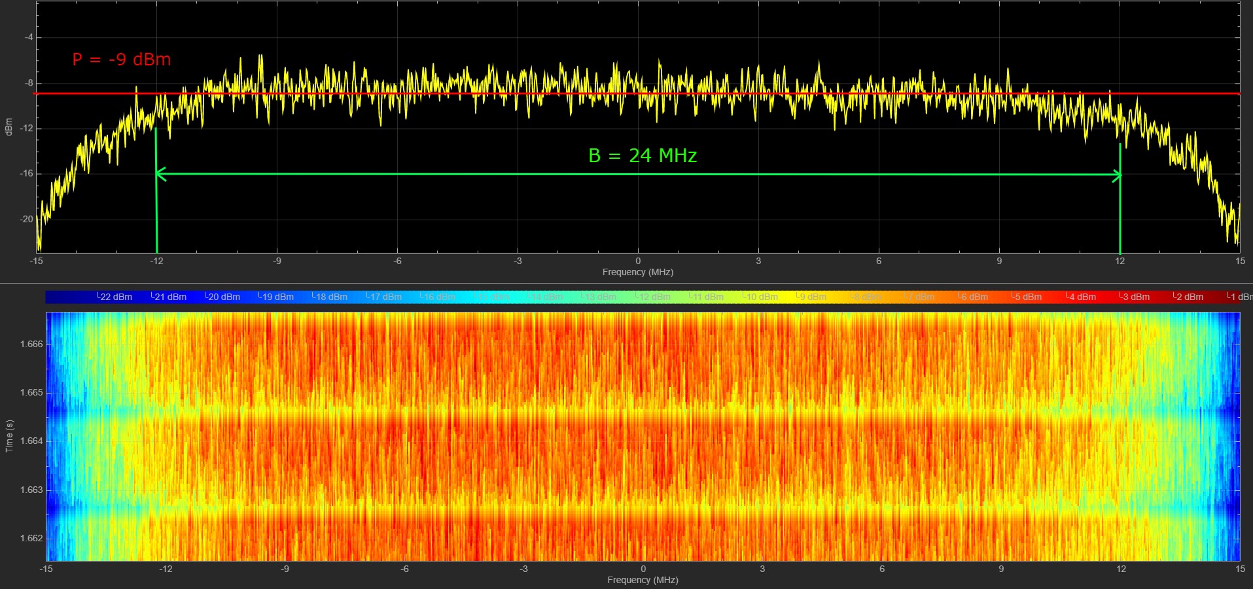Click the 1.666 tick on time axis
The image size is (1253, 589).
point(31,344)
